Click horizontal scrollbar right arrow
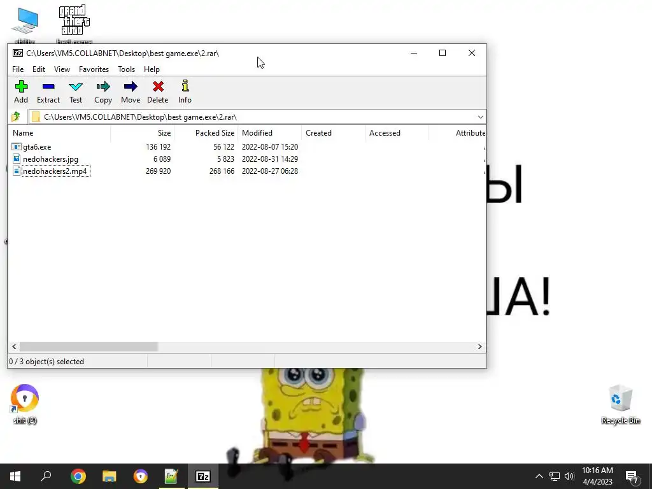The height and width of the screenshot is (489, 652). tap(480, 346)
